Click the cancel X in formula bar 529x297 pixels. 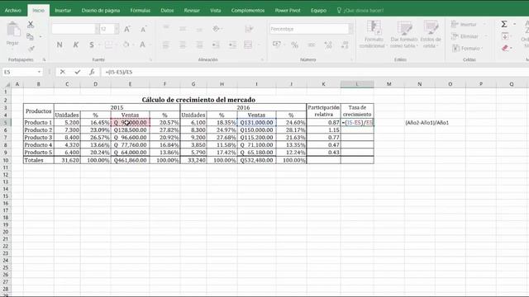[x=63, y=72]
